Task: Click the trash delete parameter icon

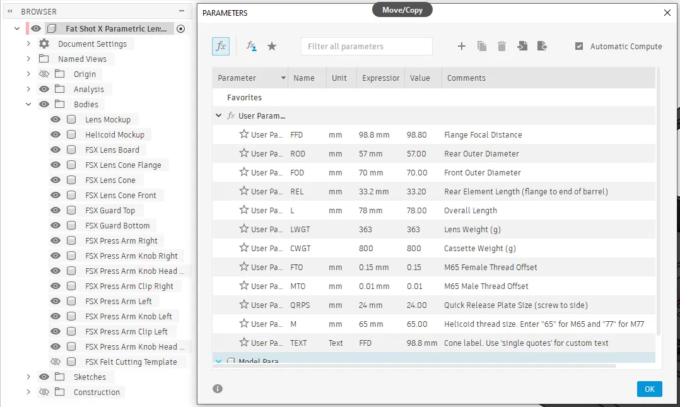Action: (x=501, y=47)
